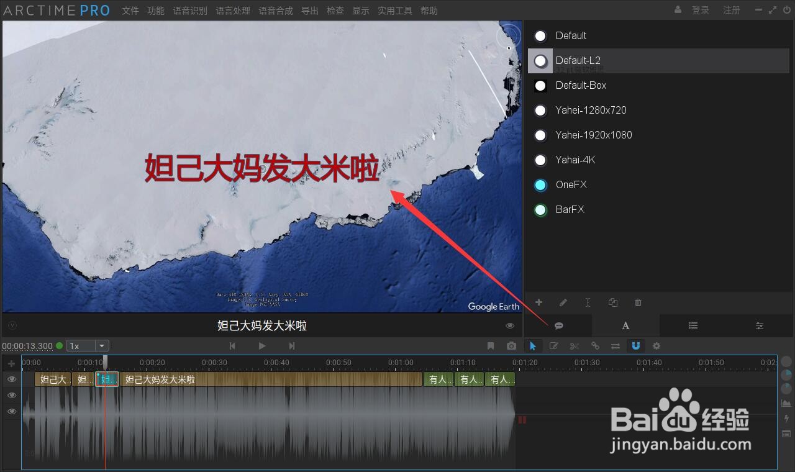The width and height of the screenshot is (795, 472).
Task: Add a track with the timeline plus icon
Action: point(11,364)
